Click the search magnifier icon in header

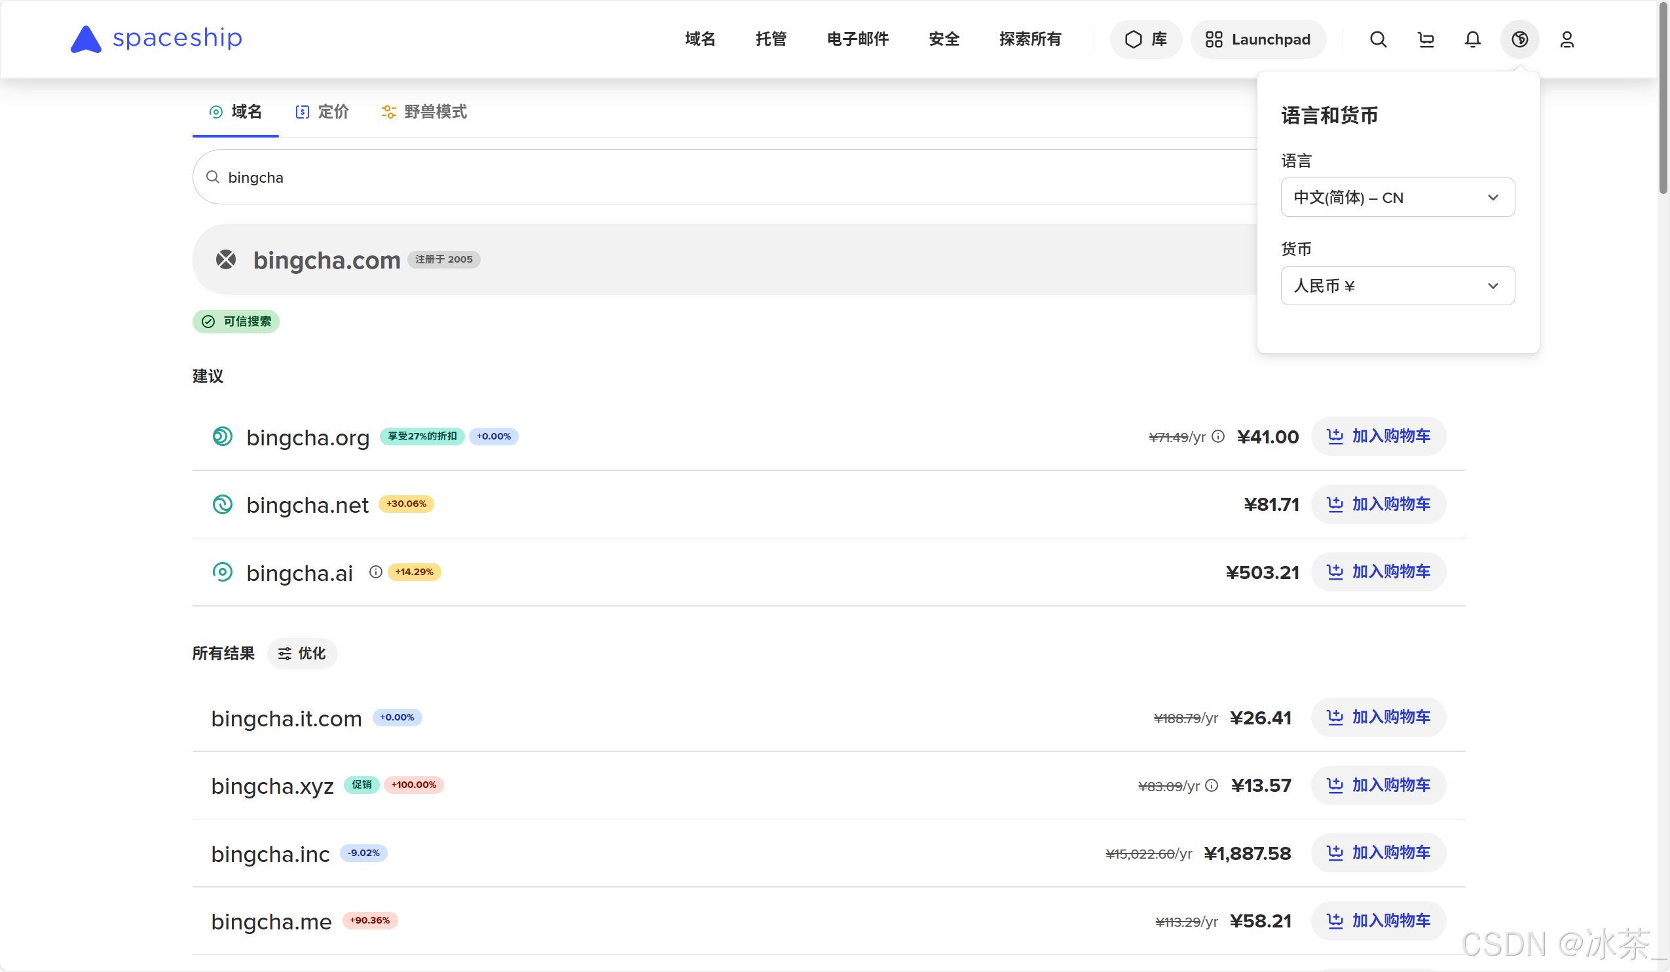(1378, 39)
